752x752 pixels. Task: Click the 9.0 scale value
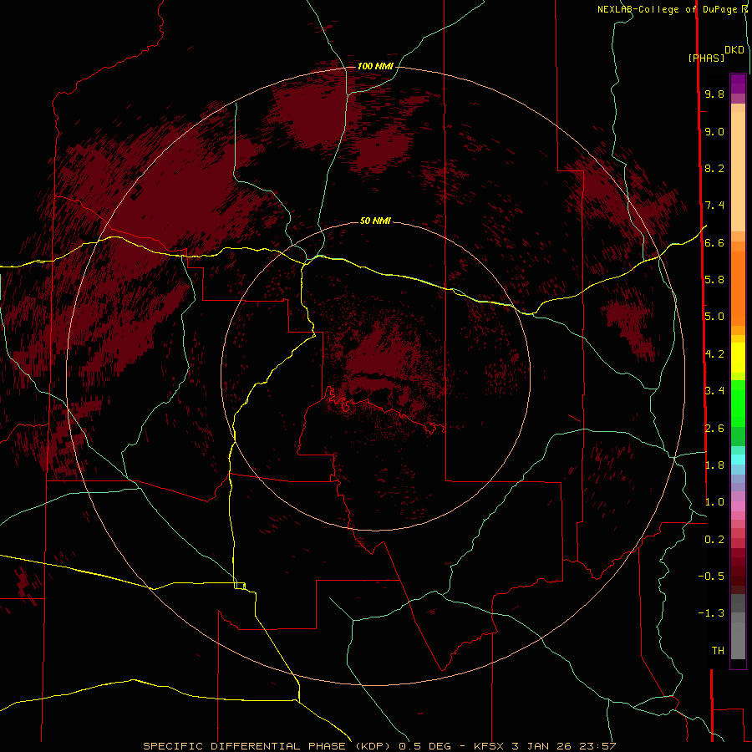pos(714,131)
